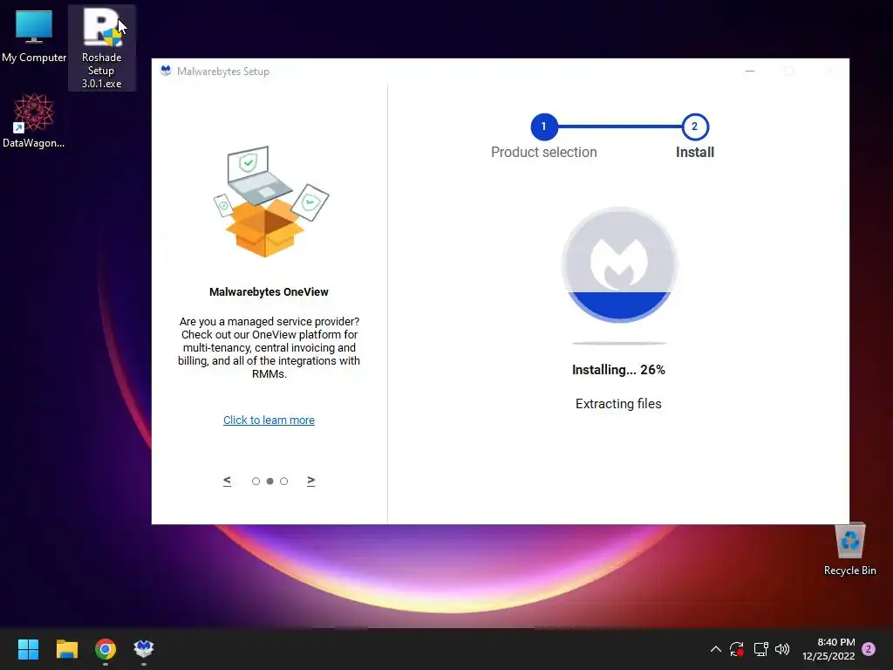Viewport: 893px width, 670px height.
Task: Click the Product selection step label
Action: pos(544,152)
